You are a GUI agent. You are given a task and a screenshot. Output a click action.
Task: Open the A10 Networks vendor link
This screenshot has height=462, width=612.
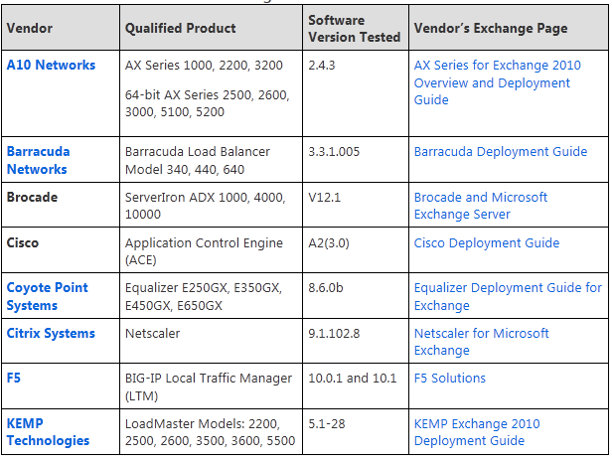click(51, 65)
